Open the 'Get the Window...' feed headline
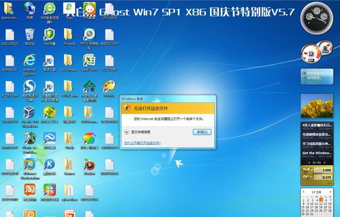The height and width of the screenshot is (217, 340). (317, 153)
